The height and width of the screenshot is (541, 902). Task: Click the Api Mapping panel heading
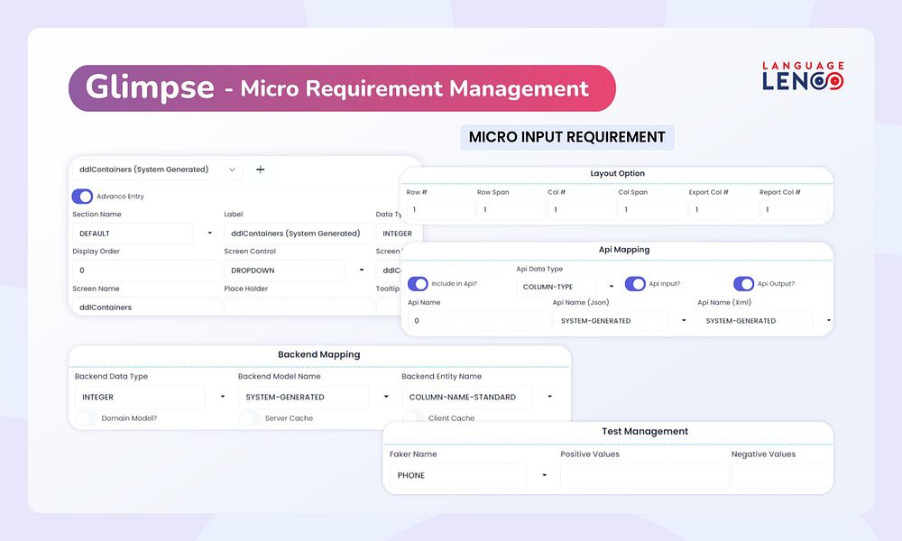click(624, 250)
